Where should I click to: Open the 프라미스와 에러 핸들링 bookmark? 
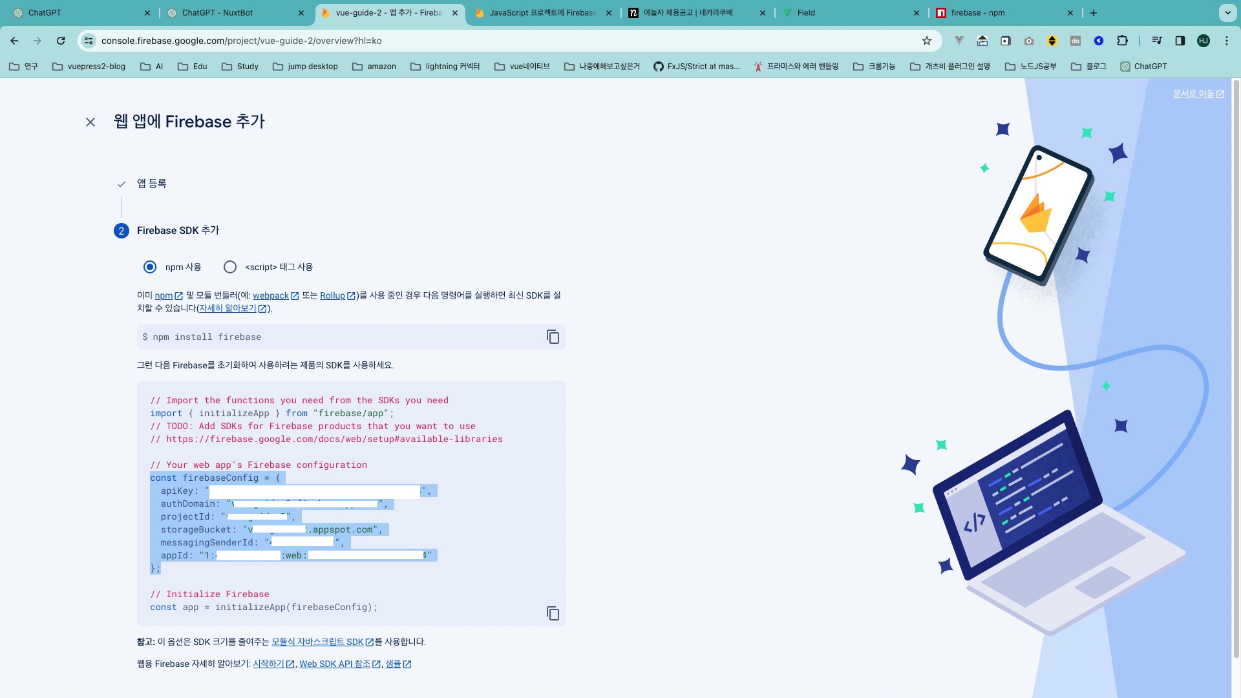pyautogui.click(x=796, y=67)
